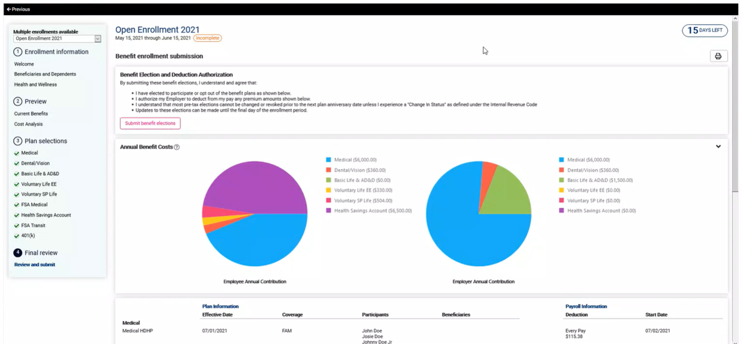This screenshot has height=344, width=742.
Task: Click the Review and submit link
Action: pyautogui.click(x=35, y=265)
